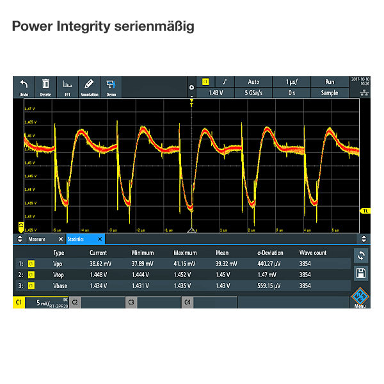This screenshot has width=384, height=384.
Task: Select the C1 trigger source indicator
Action: [205, 82]
